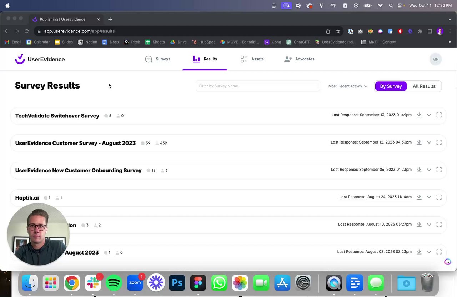
Task: Select the Results tab
Action: pyautogui.click(x=205, y=59)
